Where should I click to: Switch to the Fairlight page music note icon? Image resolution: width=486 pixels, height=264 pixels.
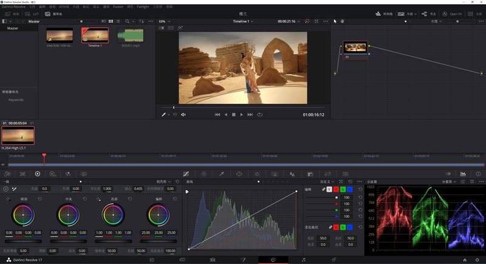(304, 259)
